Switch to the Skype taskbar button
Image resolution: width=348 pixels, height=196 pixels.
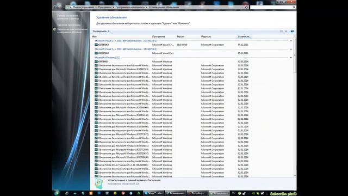coord(154,193)
